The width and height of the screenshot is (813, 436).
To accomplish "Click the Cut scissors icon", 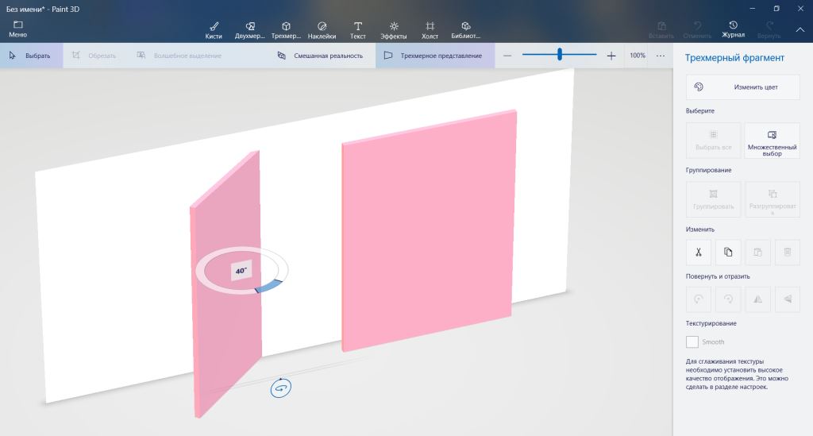I will [698, 252].
